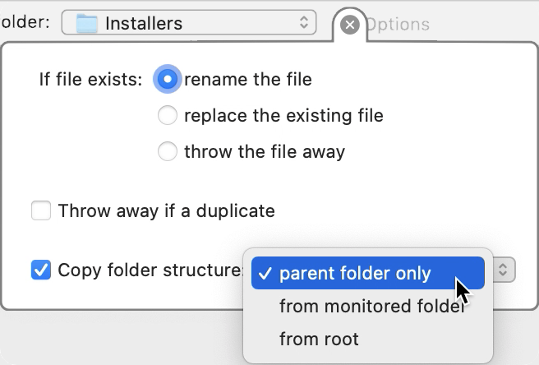Click the folder icon beside Installers
The height and width of the screenshot is (365, 539).
click(86, 24)
